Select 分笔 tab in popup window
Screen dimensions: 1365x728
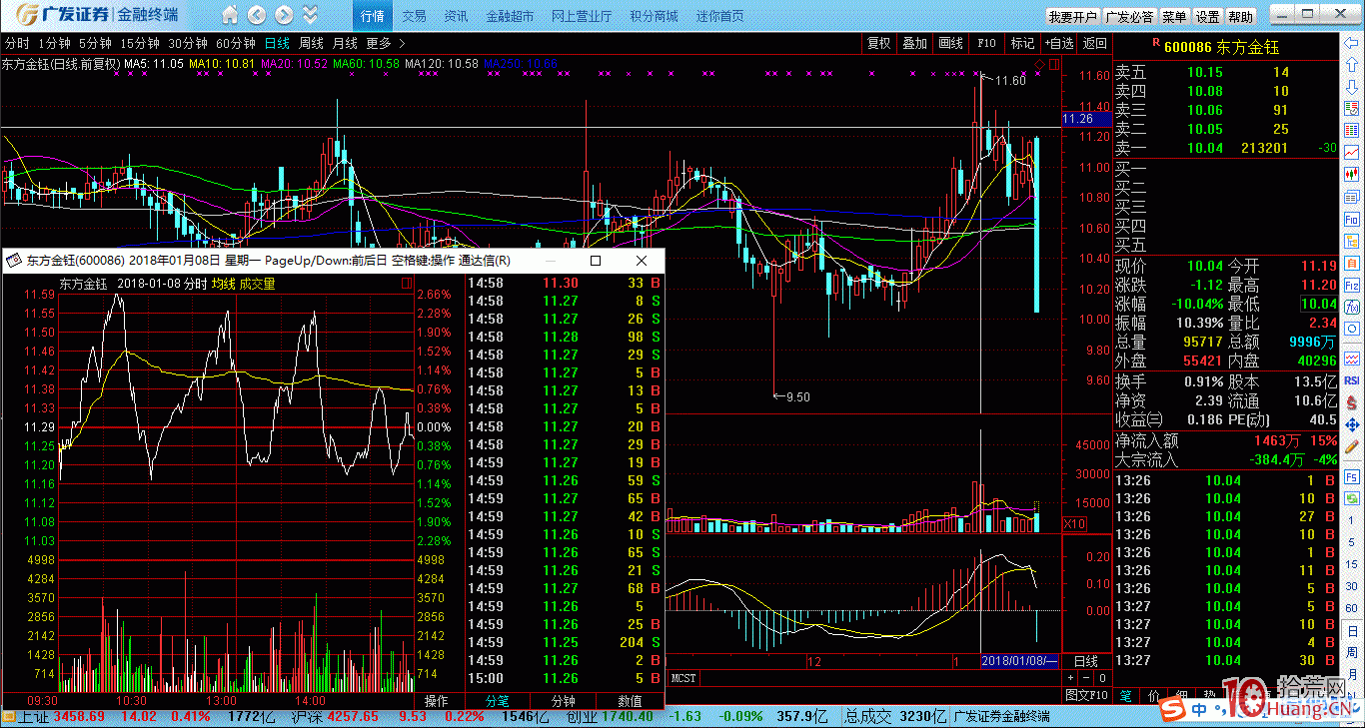(497, 701)
